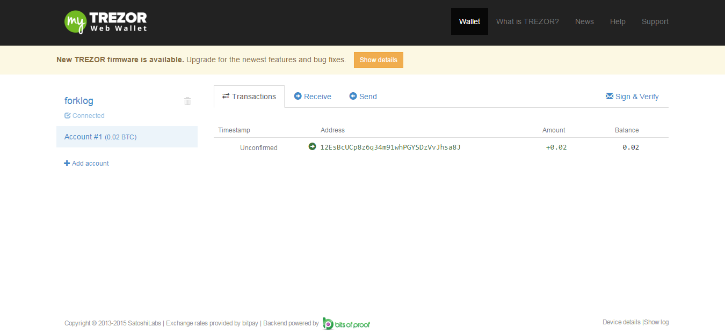
Task: Delete the forklog device via trash icon
Action: (187, 101)
